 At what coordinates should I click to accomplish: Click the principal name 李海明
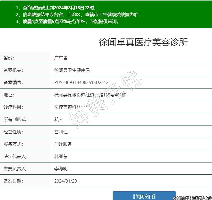[61, 169]
